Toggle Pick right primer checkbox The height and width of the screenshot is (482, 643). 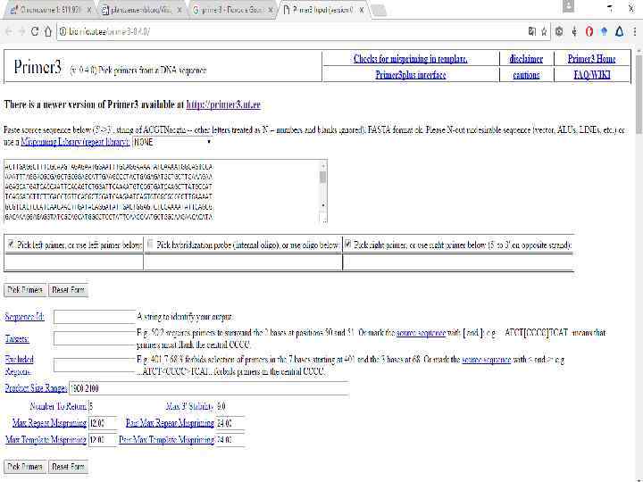point(347,245)
